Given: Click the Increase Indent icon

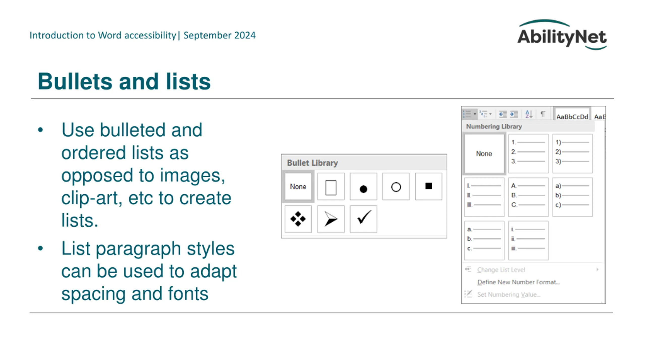Looking at the screenshot, I should [x=514, y=114].
